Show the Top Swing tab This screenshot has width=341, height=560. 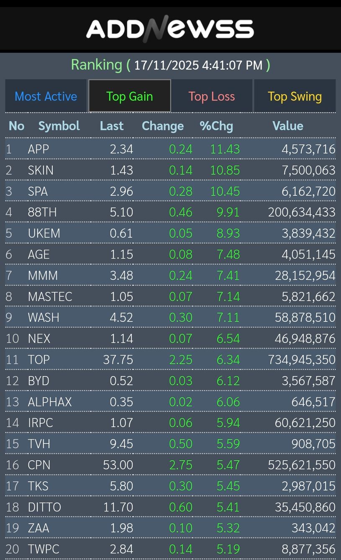click(295, 96)
